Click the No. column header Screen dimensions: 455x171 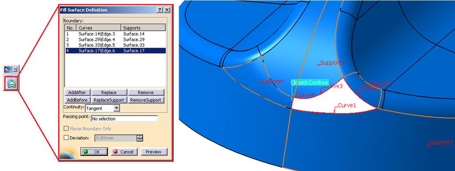[x=70, y=28]
